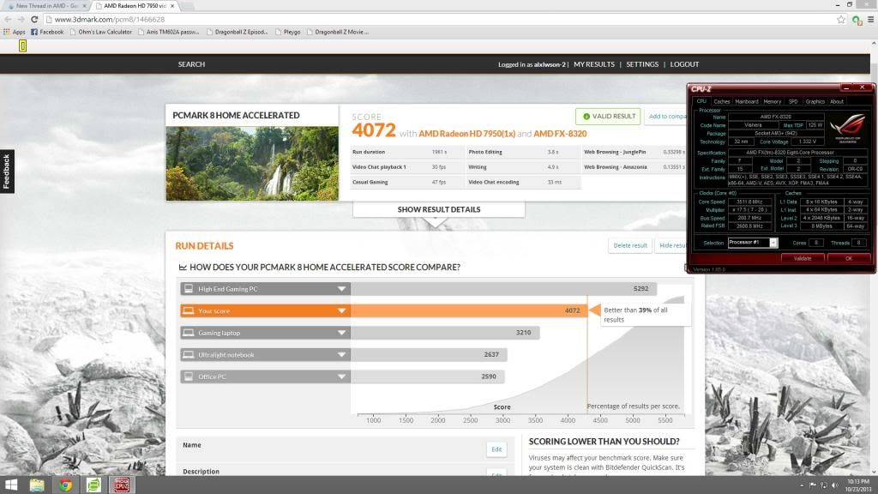Reload the 3dmark page in Chrome

(x=34, y=19)
